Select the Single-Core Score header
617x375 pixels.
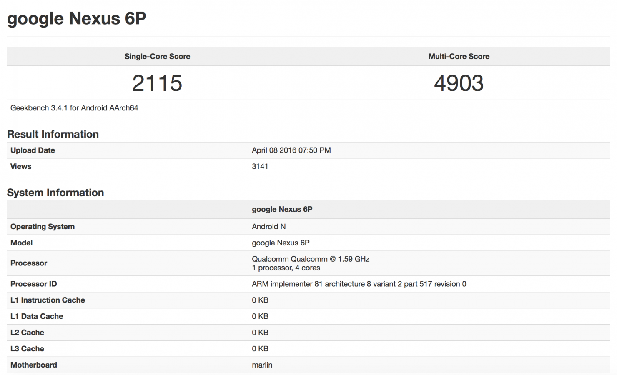(x=157, y=57)
